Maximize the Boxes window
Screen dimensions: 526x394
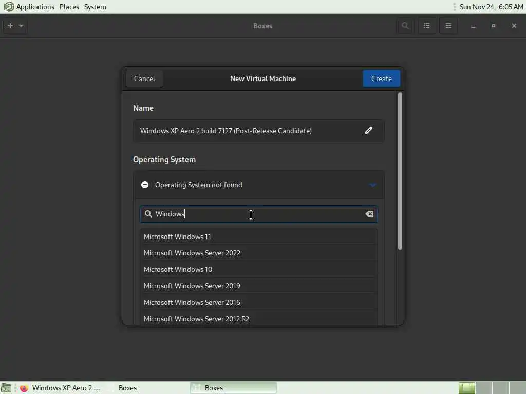pos(494,26)
